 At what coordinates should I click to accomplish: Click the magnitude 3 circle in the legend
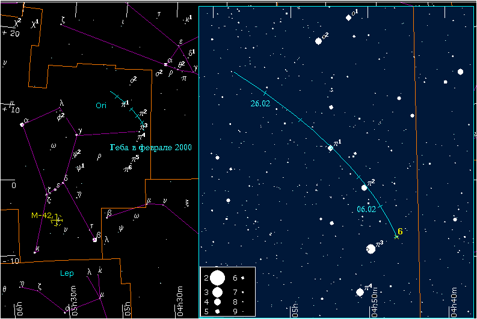[217, 291]
